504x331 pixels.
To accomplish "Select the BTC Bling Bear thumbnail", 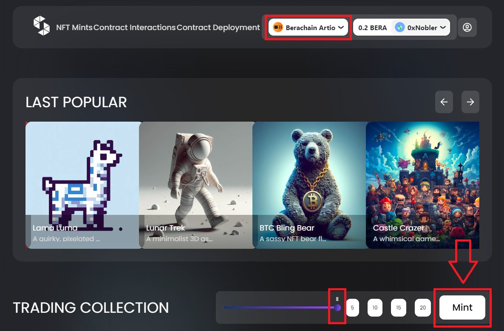I will [x=309, y=185].
